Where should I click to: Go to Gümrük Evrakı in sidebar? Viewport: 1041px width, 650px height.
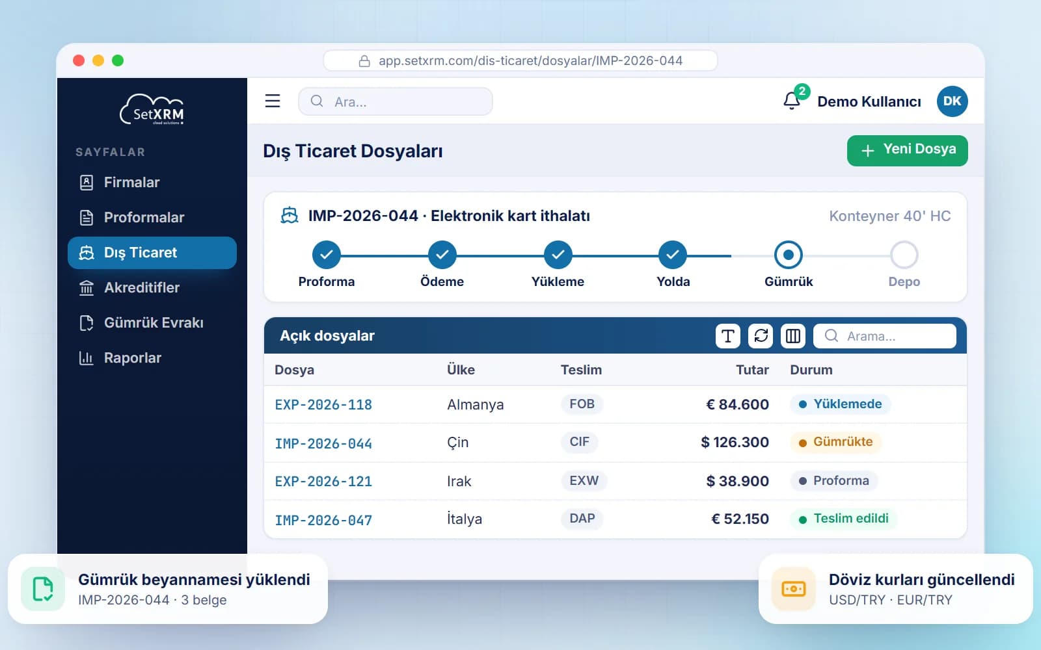pyautogui.click(x=152, y=322)
